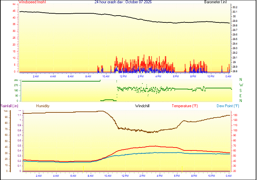Click the 15 value on windspeed axis
The image size is (260, 180).
click(x=14, y=51)
